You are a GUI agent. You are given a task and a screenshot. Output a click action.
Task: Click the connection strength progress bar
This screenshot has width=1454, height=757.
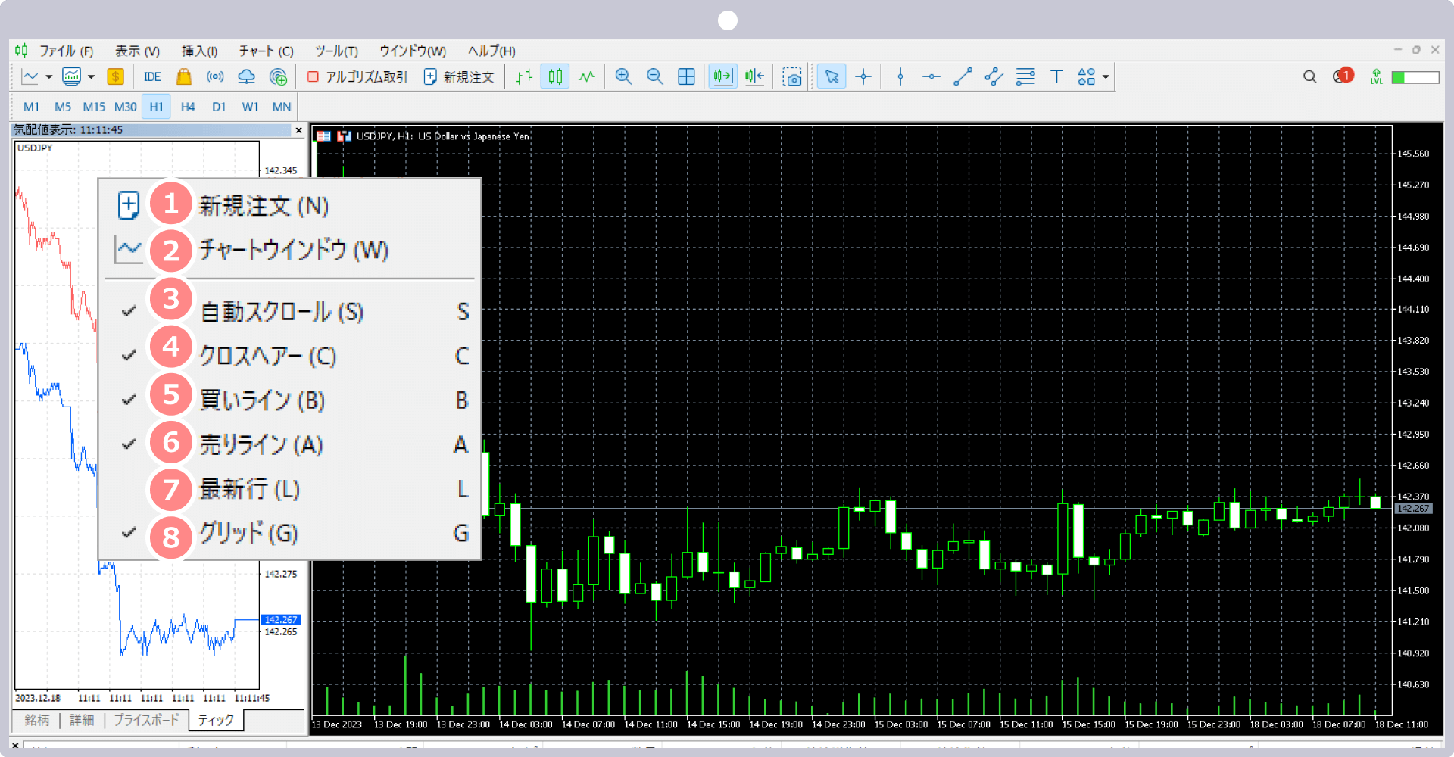[x=1415, y=77]
